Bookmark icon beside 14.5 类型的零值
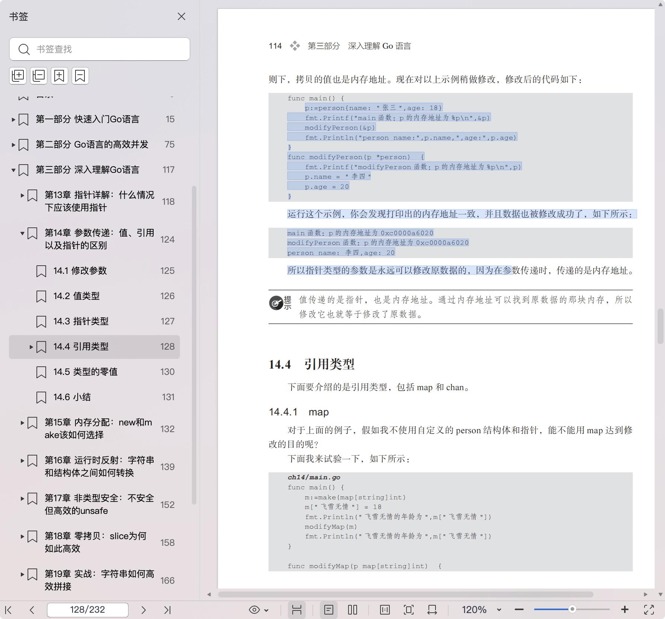Viewport: 665px width, 619px height. click(41, 372)
